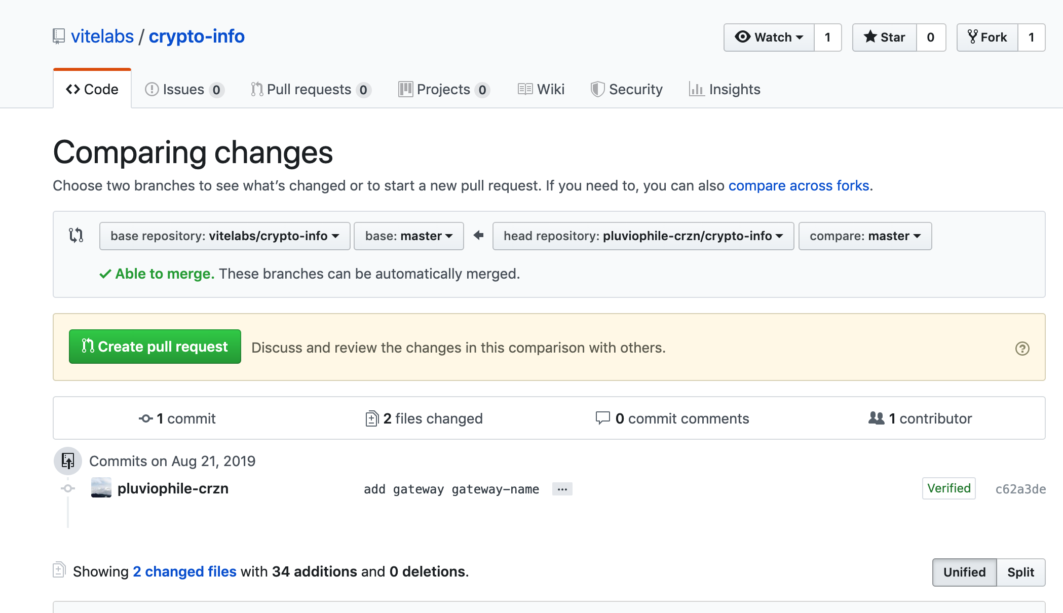
Task: Open the 1 commit tab
Action: pyautogui.click(x=177, y=418)
